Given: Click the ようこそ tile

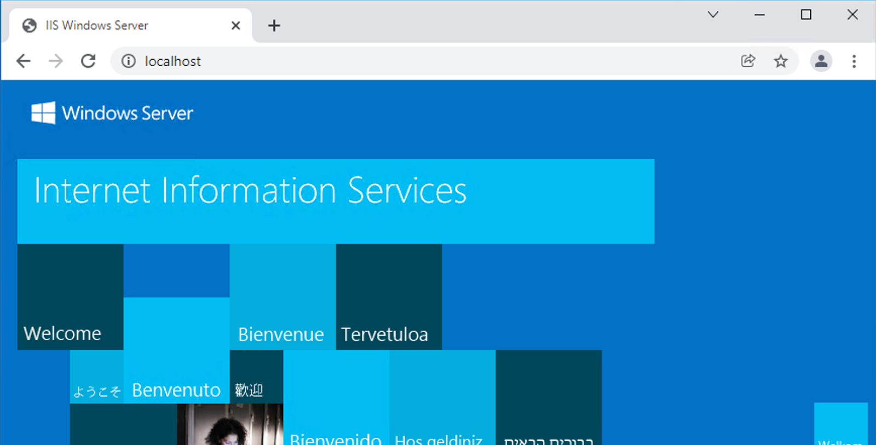Looking at the screenshot, I should coord(97,377).
